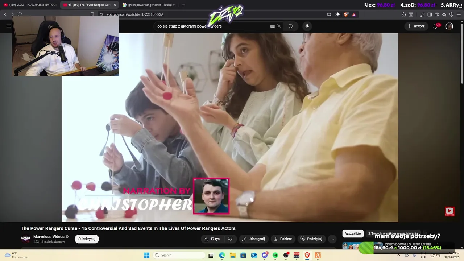Open the Brave Rewards triangle icon
The width and height of the screenshot is (464, 261).
354,14
